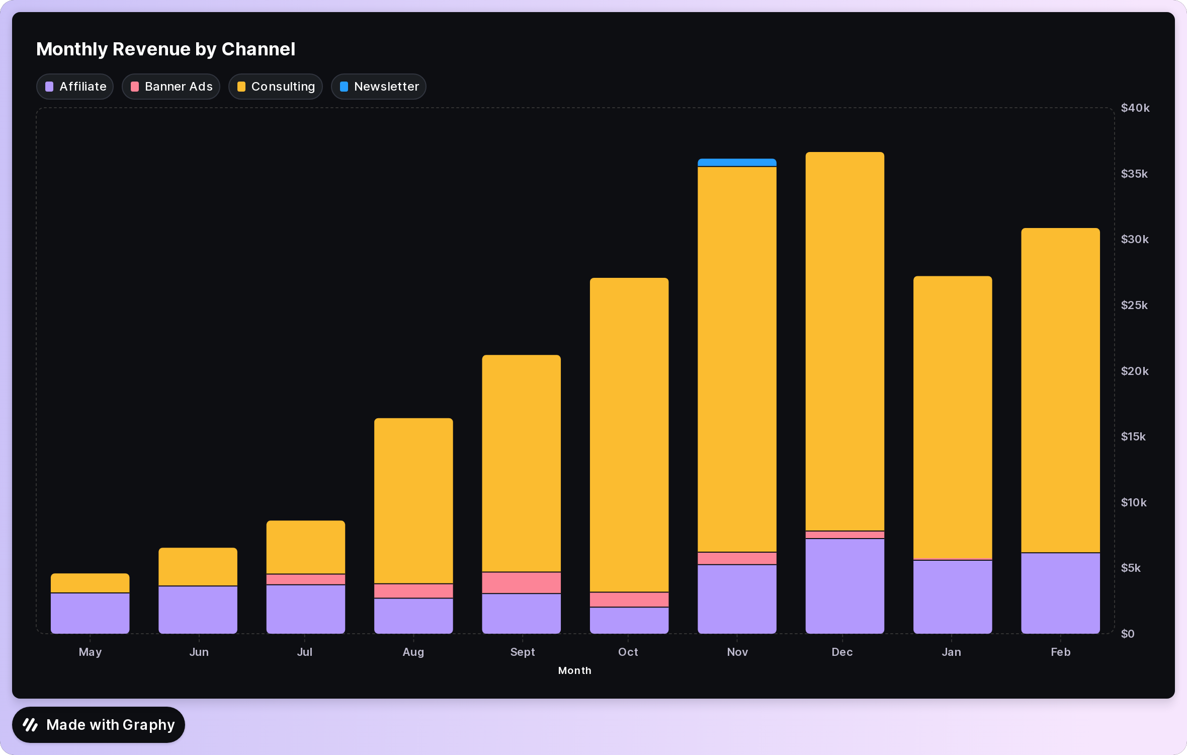Select the Aug Affiliate bar segment
Viewport: 1187px width, 755px height.
[x=413, y=616]
